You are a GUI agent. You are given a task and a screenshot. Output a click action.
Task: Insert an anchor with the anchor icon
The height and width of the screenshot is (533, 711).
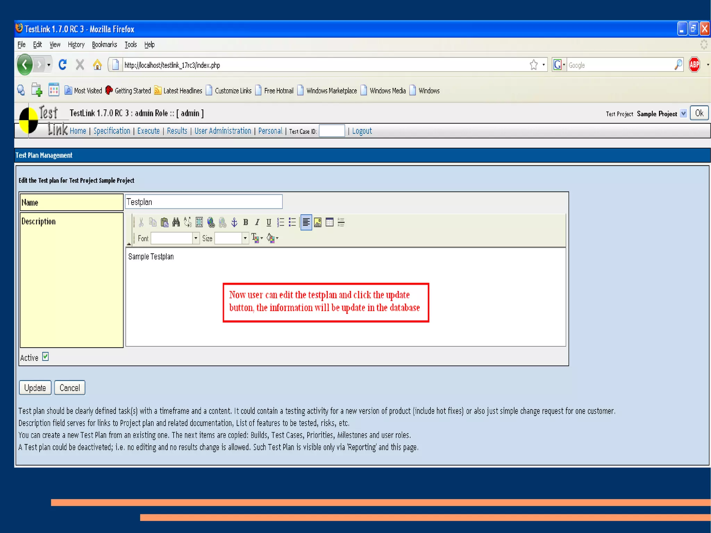pyautogui.click(x=234, y=222)
